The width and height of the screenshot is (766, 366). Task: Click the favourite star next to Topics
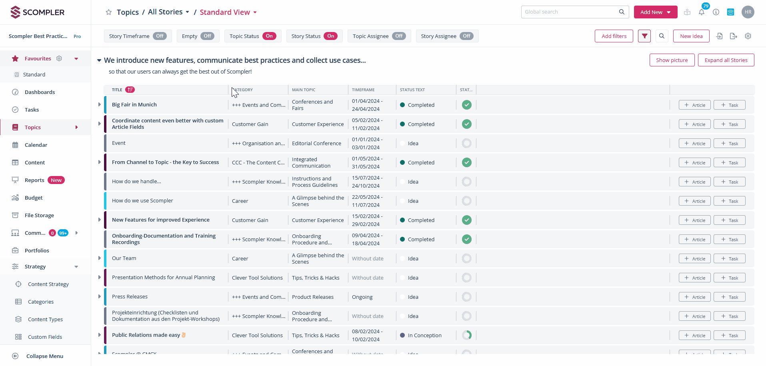pos(108,12)
